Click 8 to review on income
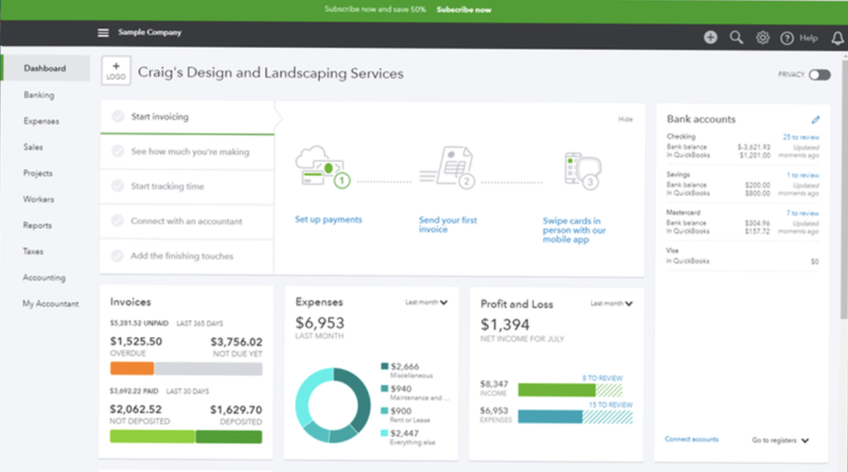The height and width of the screenshot is (472, 848). point(602,379)
